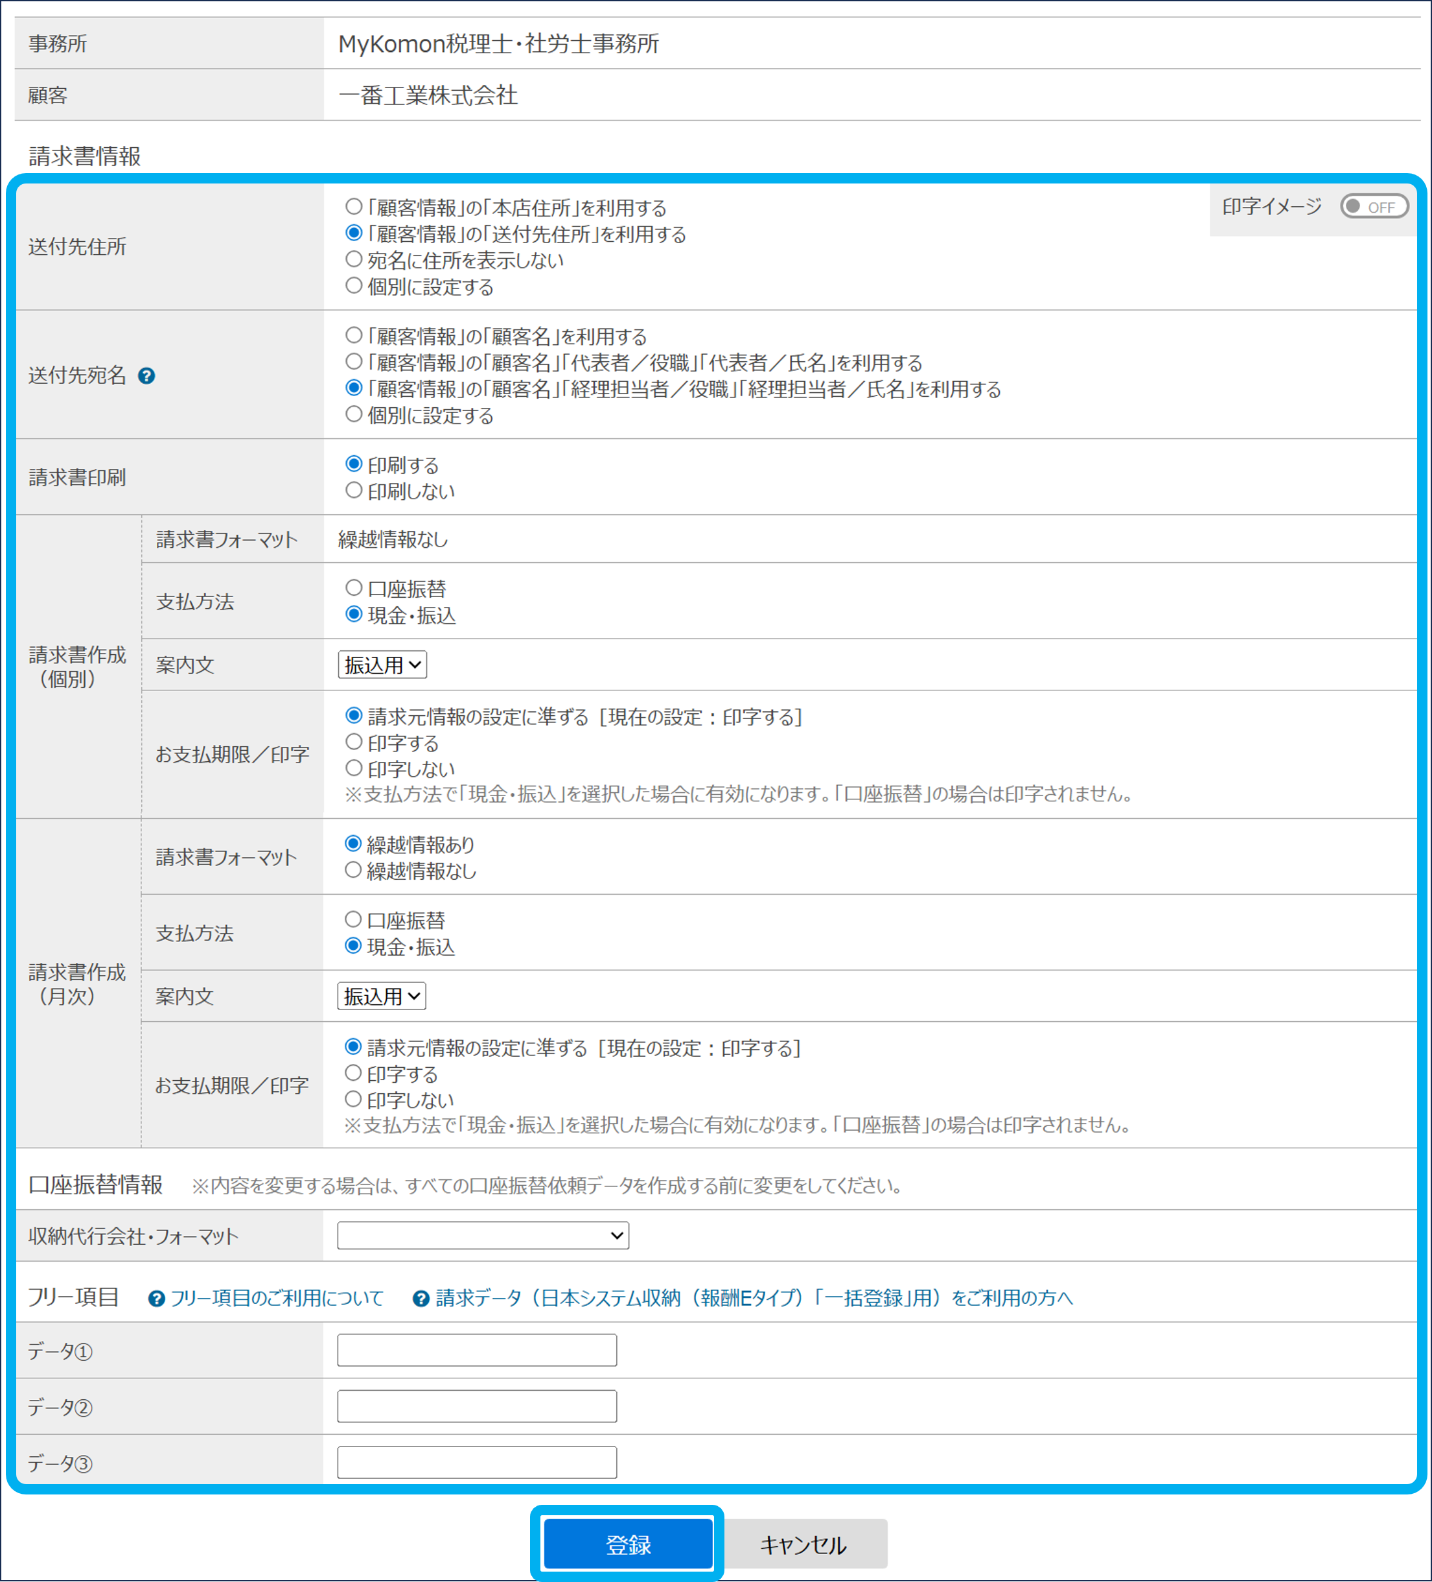Select 代表者/役職 addressee radio option
Viewport: 1432px width, 1582px height.
354,361
